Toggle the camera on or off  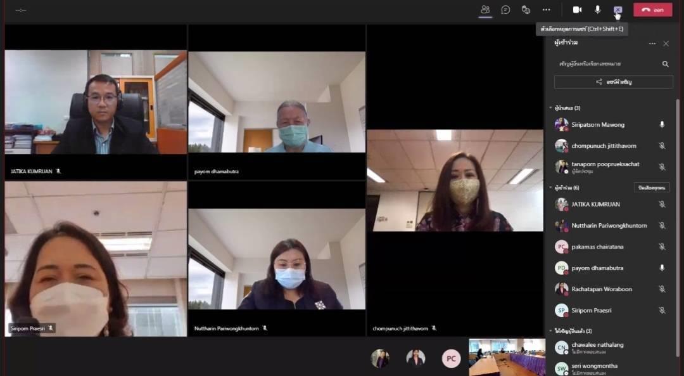click(577, 10)
